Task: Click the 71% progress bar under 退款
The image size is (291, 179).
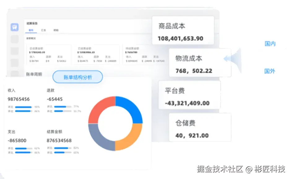Action: pyautogui.click(x=63, y=106)
